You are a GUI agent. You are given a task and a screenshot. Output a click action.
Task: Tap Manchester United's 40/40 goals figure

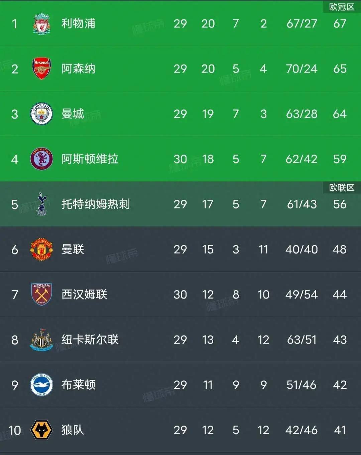302,249
